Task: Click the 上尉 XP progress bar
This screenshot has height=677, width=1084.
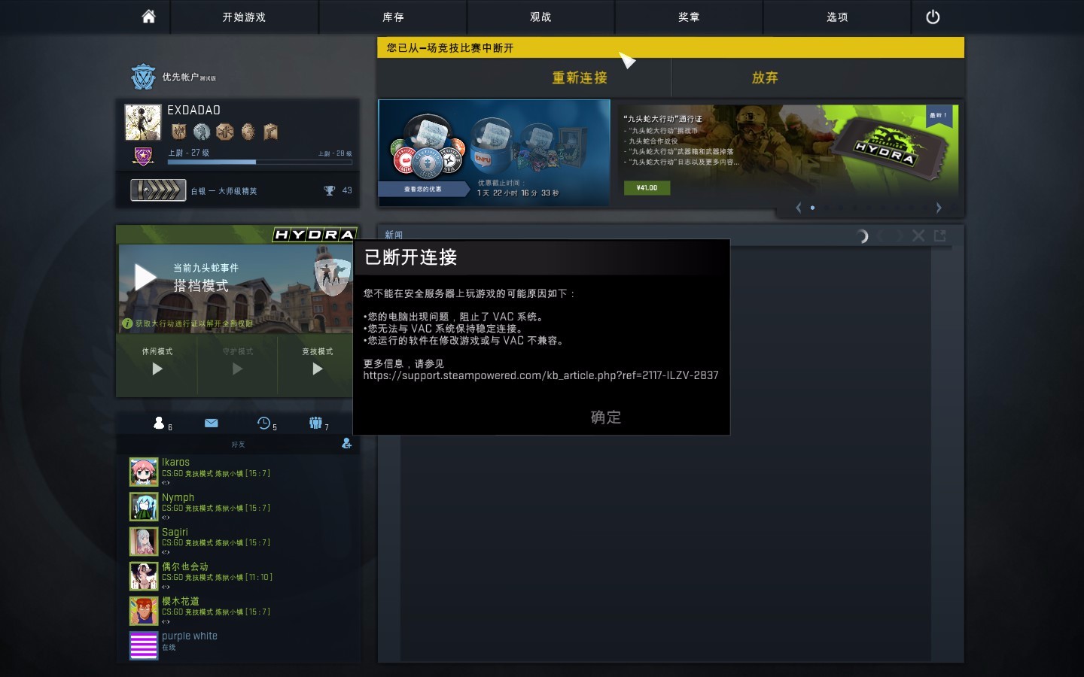Action: 259,162
